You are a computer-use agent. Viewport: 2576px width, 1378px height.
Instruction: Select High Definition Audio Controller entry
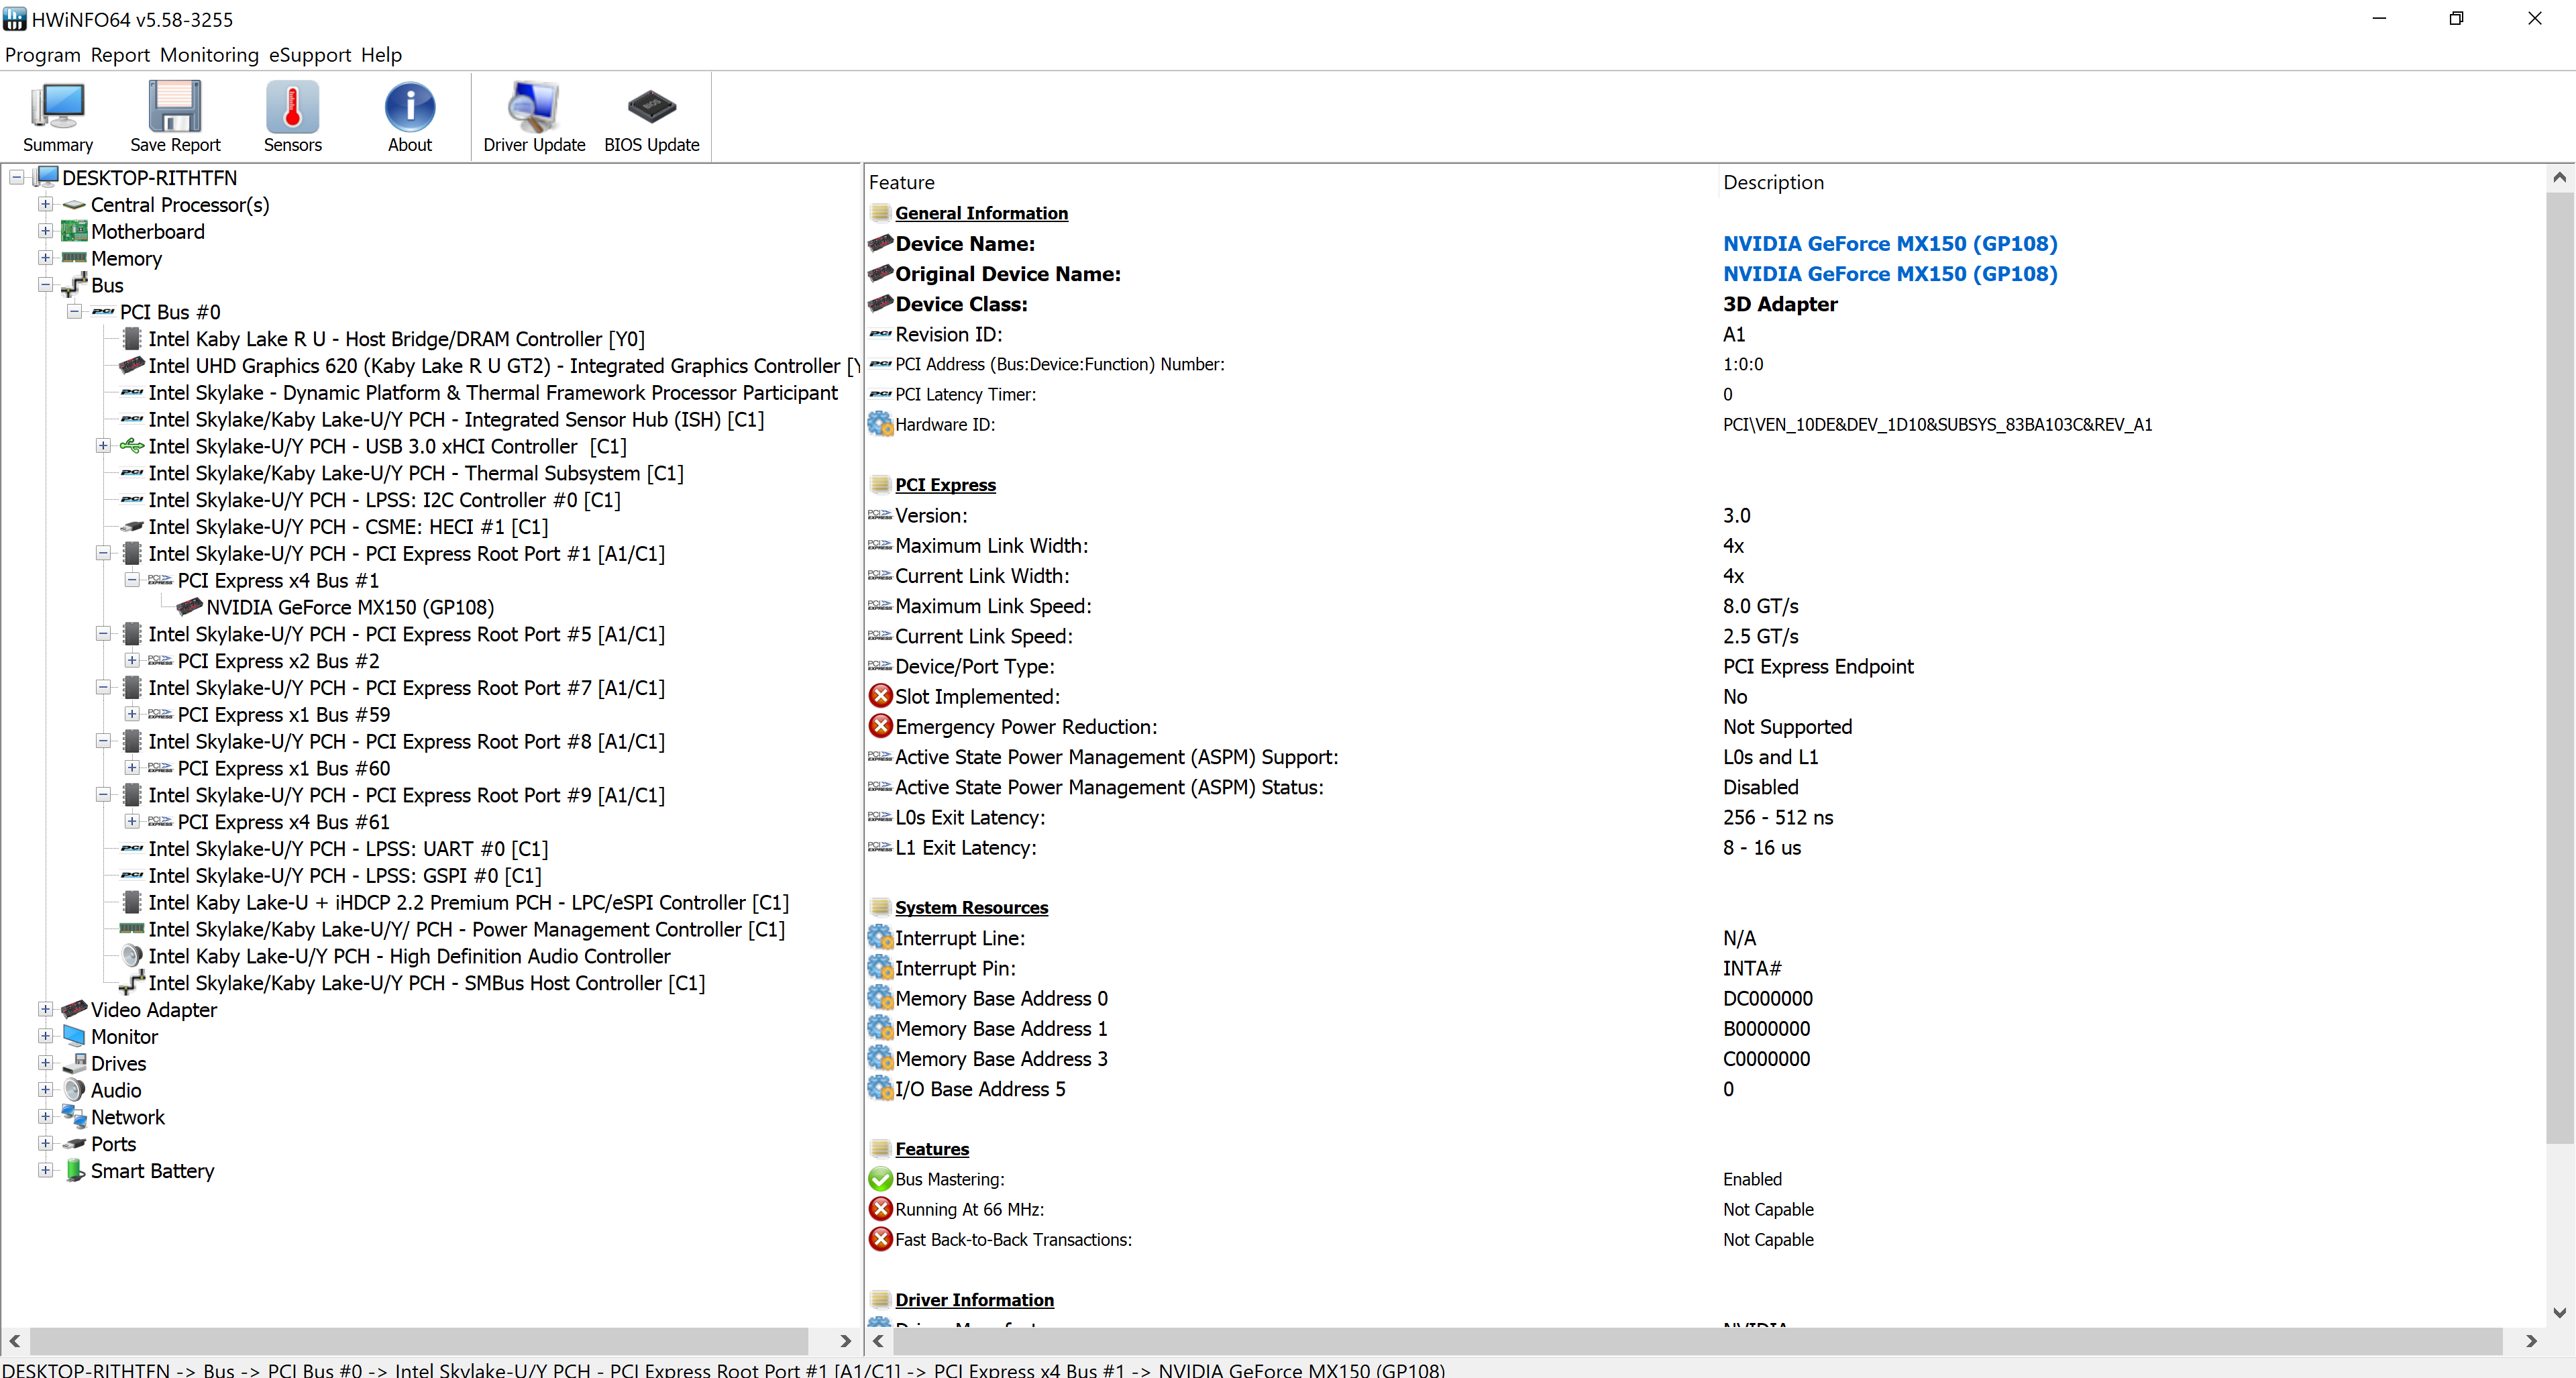pos(409,957)
